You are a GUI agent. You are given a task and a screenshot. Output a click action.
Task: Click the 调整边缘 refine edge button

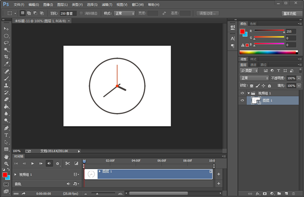coord(208,13)
